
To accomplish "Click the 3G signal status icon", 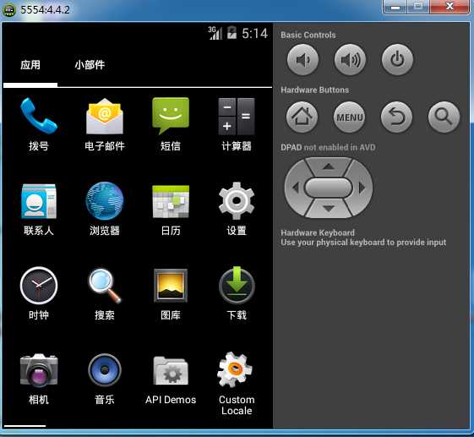I will click(x=215, y=33).
